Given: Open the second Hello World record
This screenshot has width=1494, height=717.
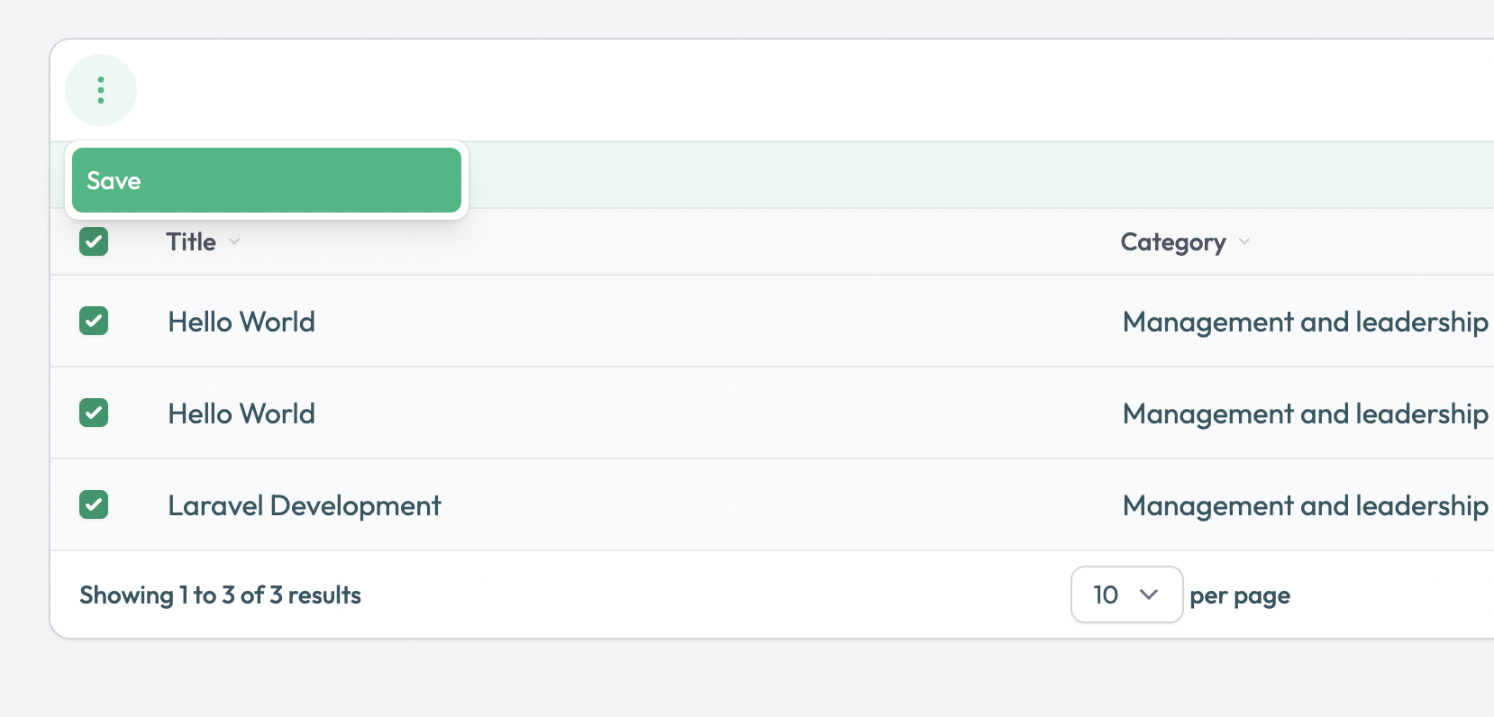Looking at the screenshot, I should 241,413.
